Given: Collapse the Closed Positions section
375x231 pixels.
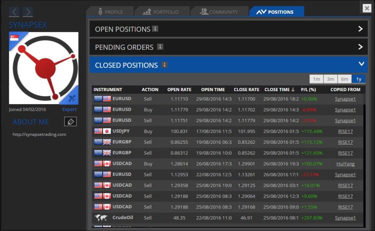Looking at the screenshot, I should [361, 64].
